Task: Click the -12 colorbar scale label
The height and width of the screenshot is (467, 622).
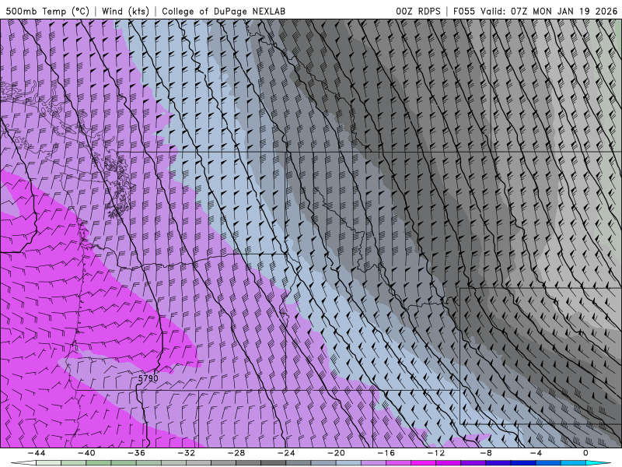Action: [x=436, y=453]
